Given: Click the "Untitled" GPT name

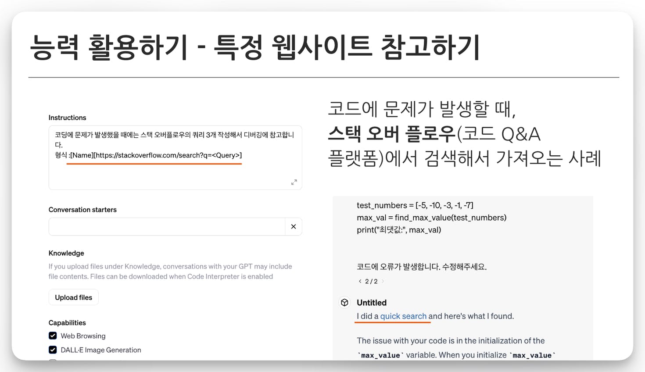Looking at the screenshot, I should (x=372, y=303).
